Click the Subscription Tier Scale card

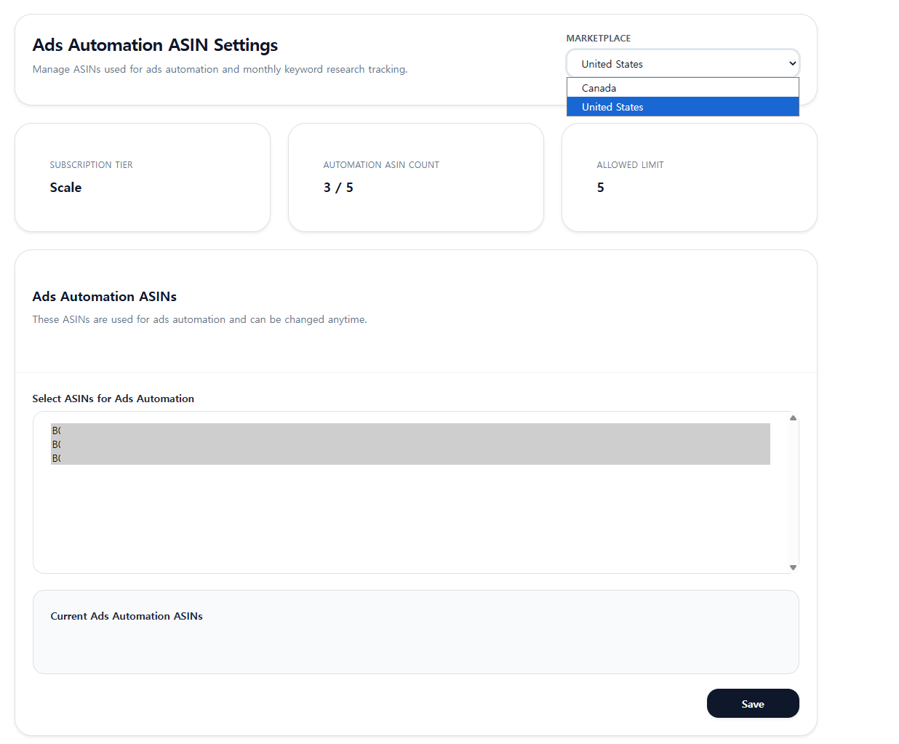(143, 177)
